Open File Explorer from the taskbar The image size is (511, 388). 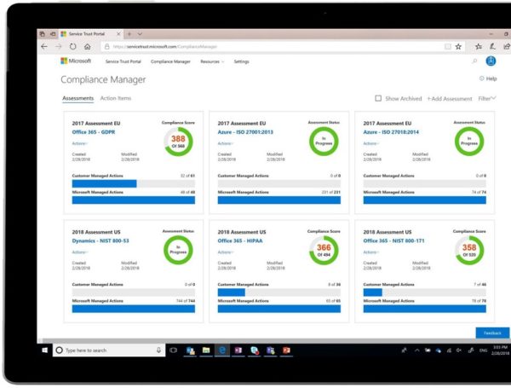[x=206, y=350]
